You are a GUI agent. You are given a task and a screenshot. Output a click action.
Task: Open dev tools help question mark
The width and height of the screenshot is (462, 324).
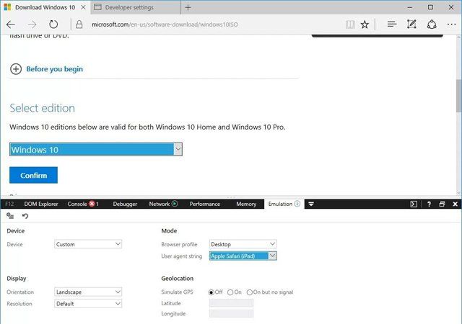429,204
